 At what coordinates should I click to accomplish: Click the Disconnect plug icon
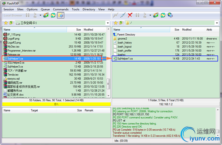click(x=123, y=15)
